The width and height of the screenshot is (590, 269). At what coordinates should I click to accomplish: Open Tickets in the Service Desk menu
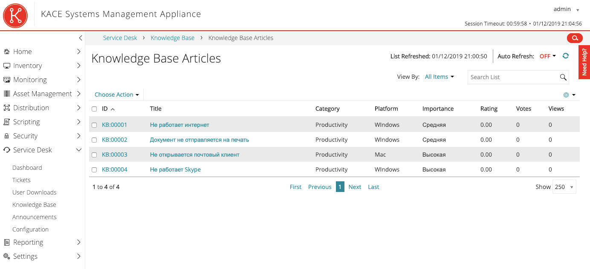point(21,180)
